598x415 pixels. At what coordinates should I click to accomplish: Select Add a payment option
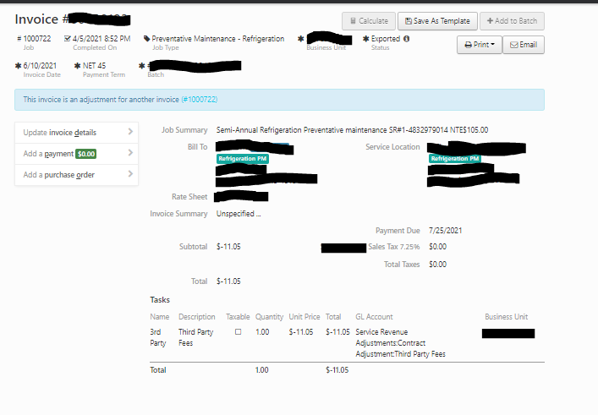pos(76,154)
